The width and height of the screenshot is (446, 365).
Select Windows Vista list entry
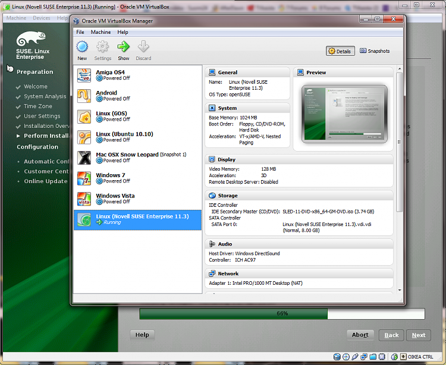tap(138, 199)
